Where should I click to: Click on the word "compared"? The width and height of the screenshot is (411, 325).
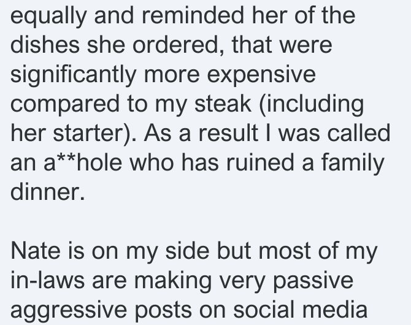65,105
